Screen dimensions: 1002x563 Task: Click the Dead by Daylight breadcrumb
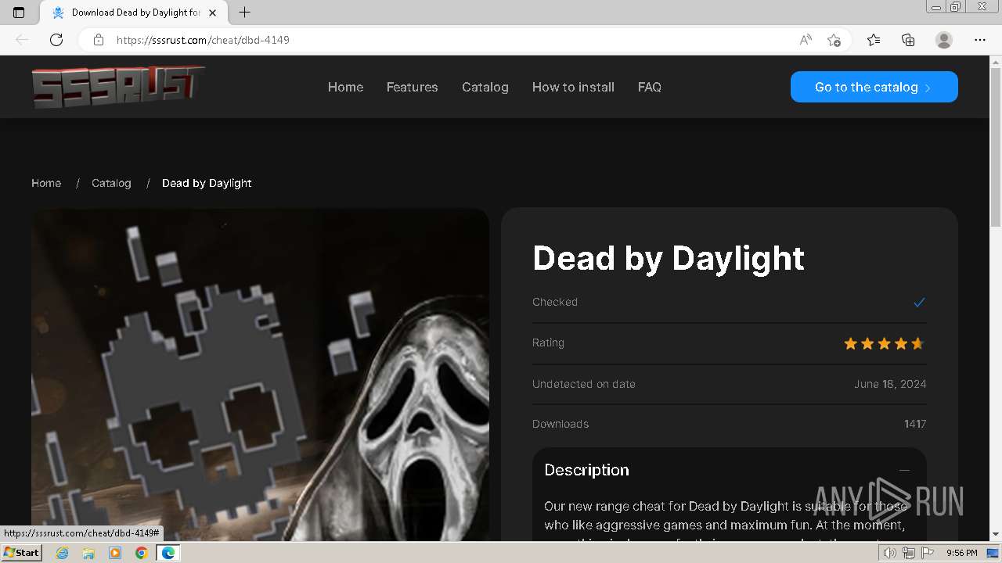click(x=207, y=183)
